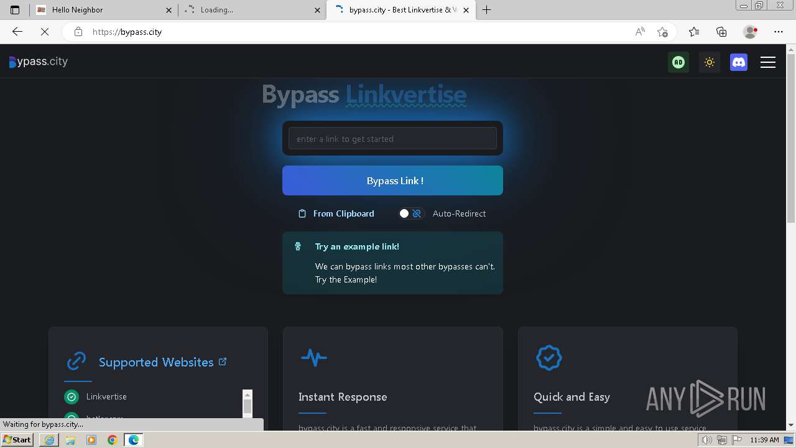Launch Internet Explorer from taskbar
The width and height of the screenshot is (796, 448).
click(49, 440)
